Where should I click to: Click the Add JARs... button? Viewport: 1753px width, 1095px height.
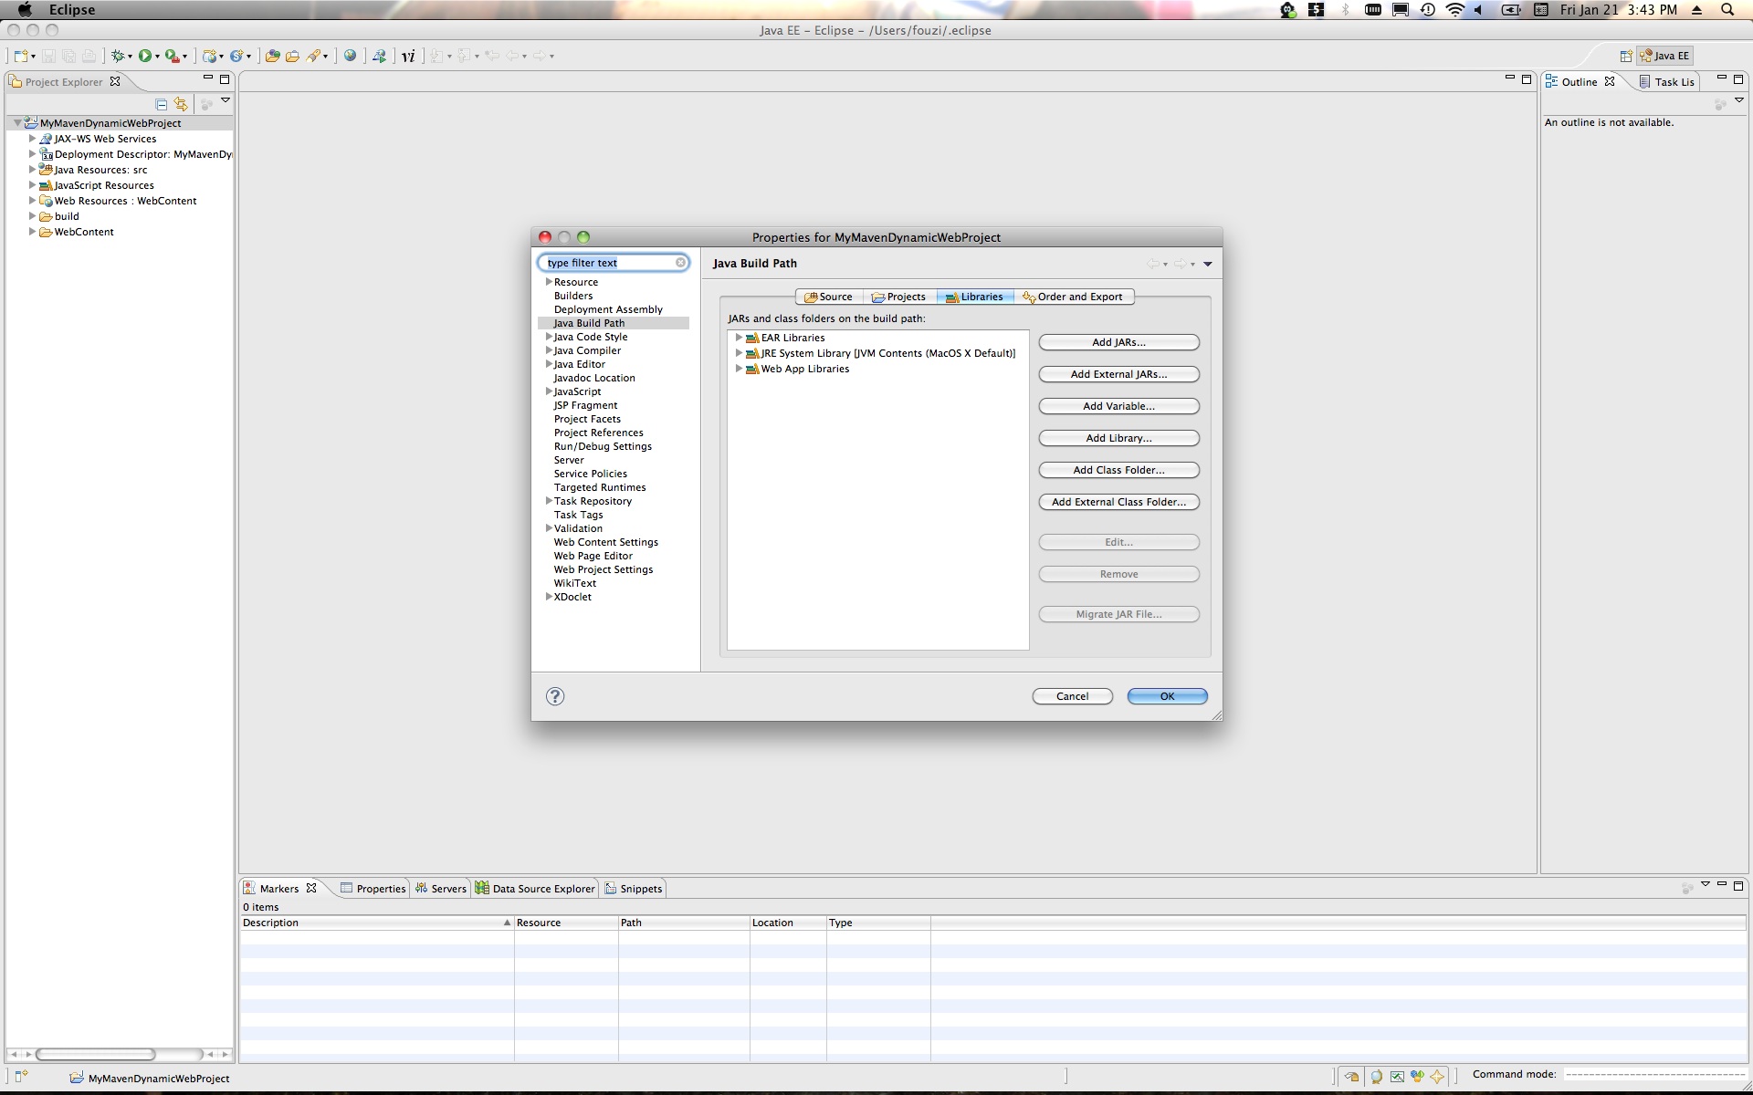1118,342
